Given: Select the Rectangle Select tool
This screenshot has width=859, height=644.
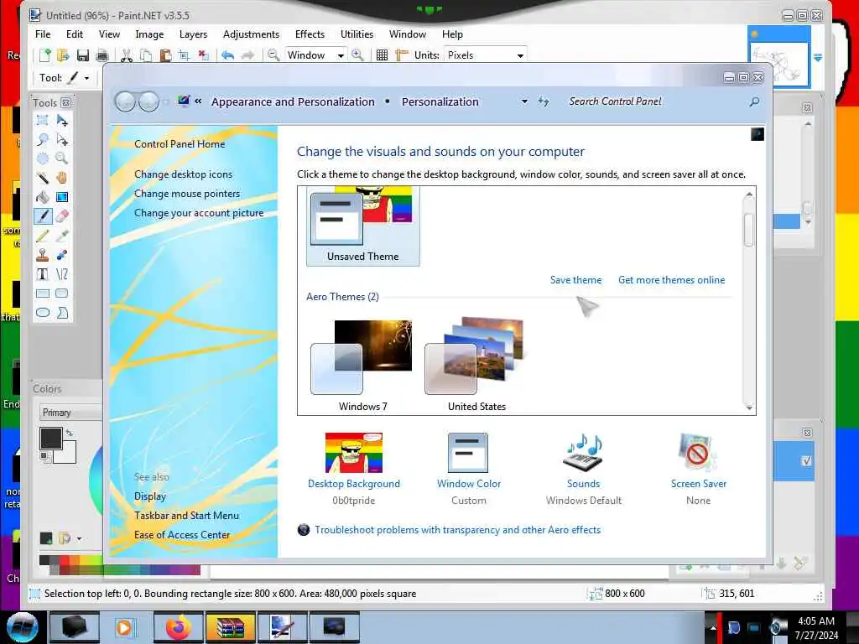Looking at the screenshot, I should [43, 120].
